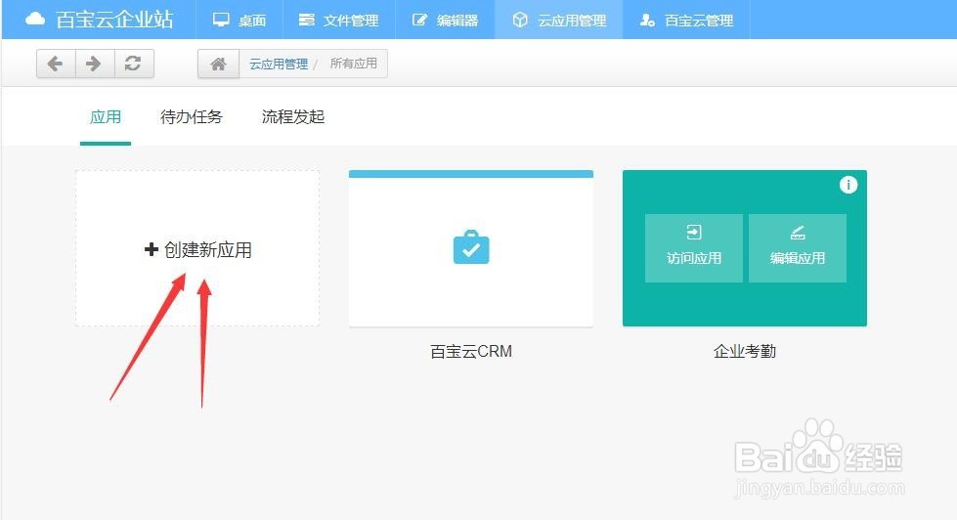Open the 云应用管理 breadcrumb link
Viewport: 957px width, 520px height.
[x=279, y=65]
